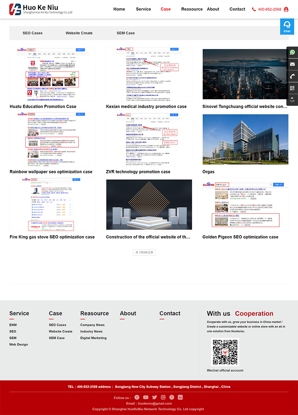Click the Construction of the official website title
Screen dimensions: 298x415
[148, 237]
